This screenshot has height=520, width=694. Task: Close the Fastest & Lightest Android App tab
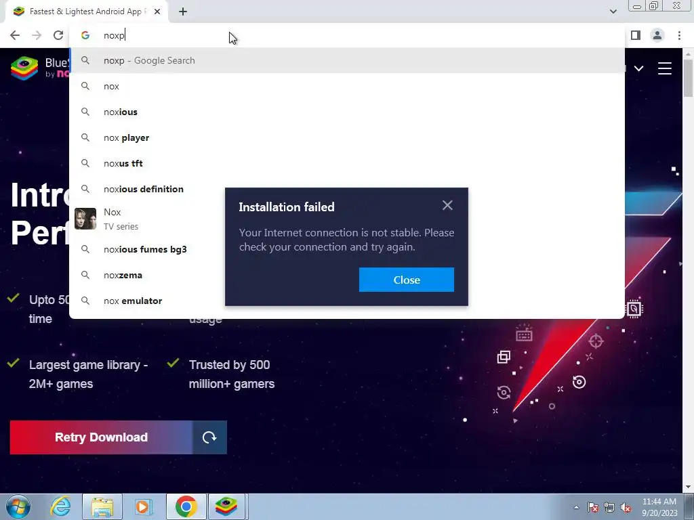[x=157, y=12]
